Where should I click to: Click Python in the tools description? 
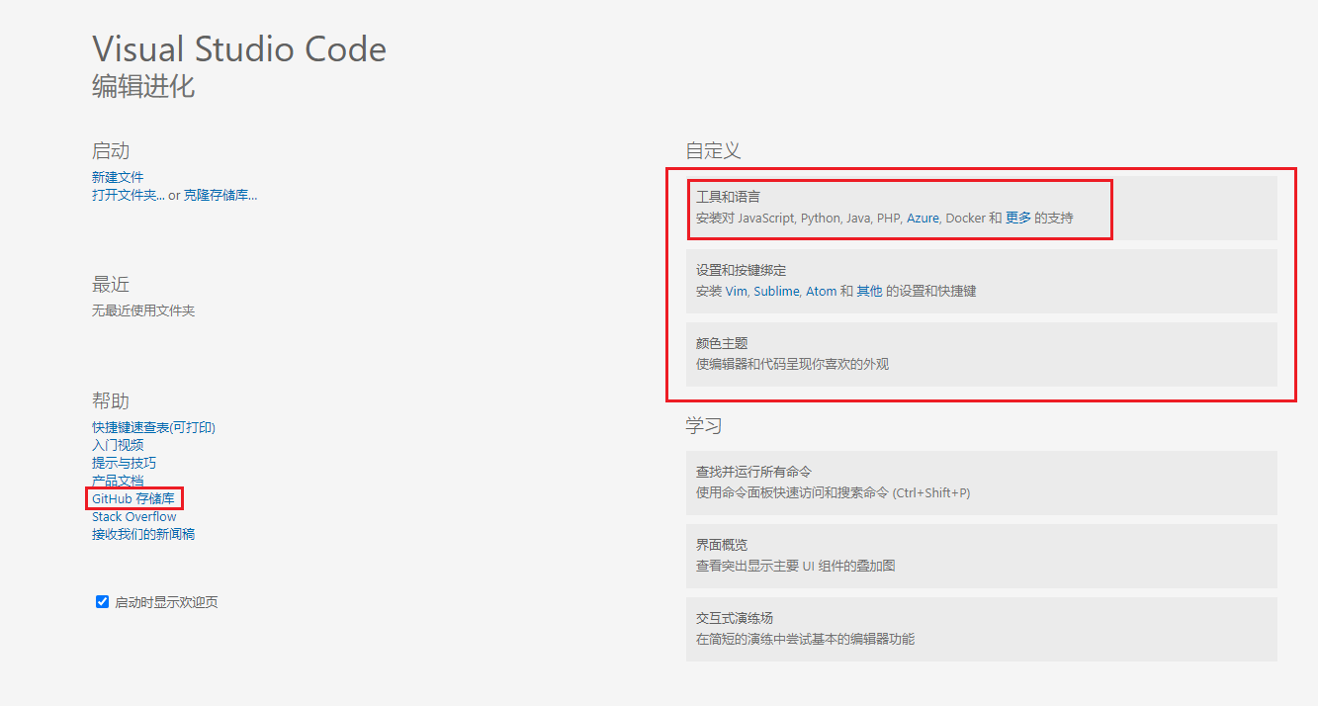820,218
